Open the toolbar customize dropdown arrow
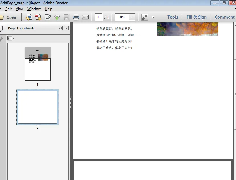Viewport: 236px width, 180px height. point(153,17)
